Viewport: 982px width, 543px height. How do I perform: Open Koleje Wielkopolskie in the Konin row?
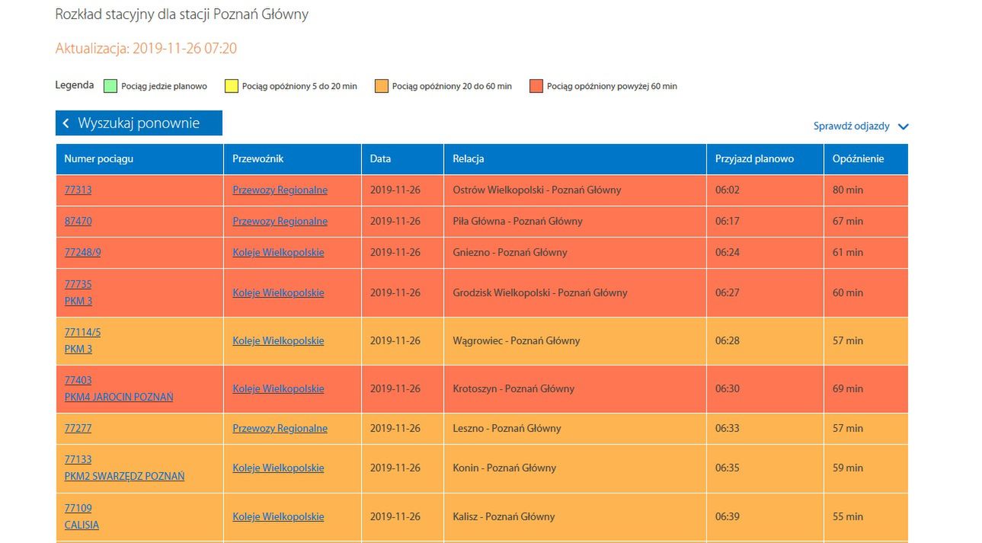click(x=278, y=468)
